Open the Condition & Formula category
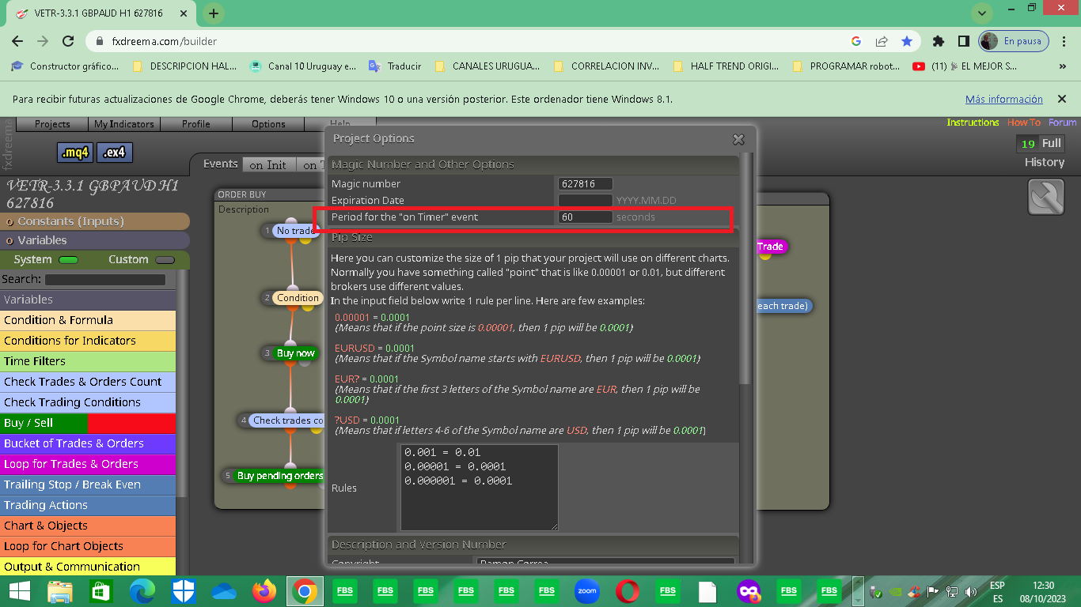The height and width of the screenshot is (607, 1081). point(88,320)
